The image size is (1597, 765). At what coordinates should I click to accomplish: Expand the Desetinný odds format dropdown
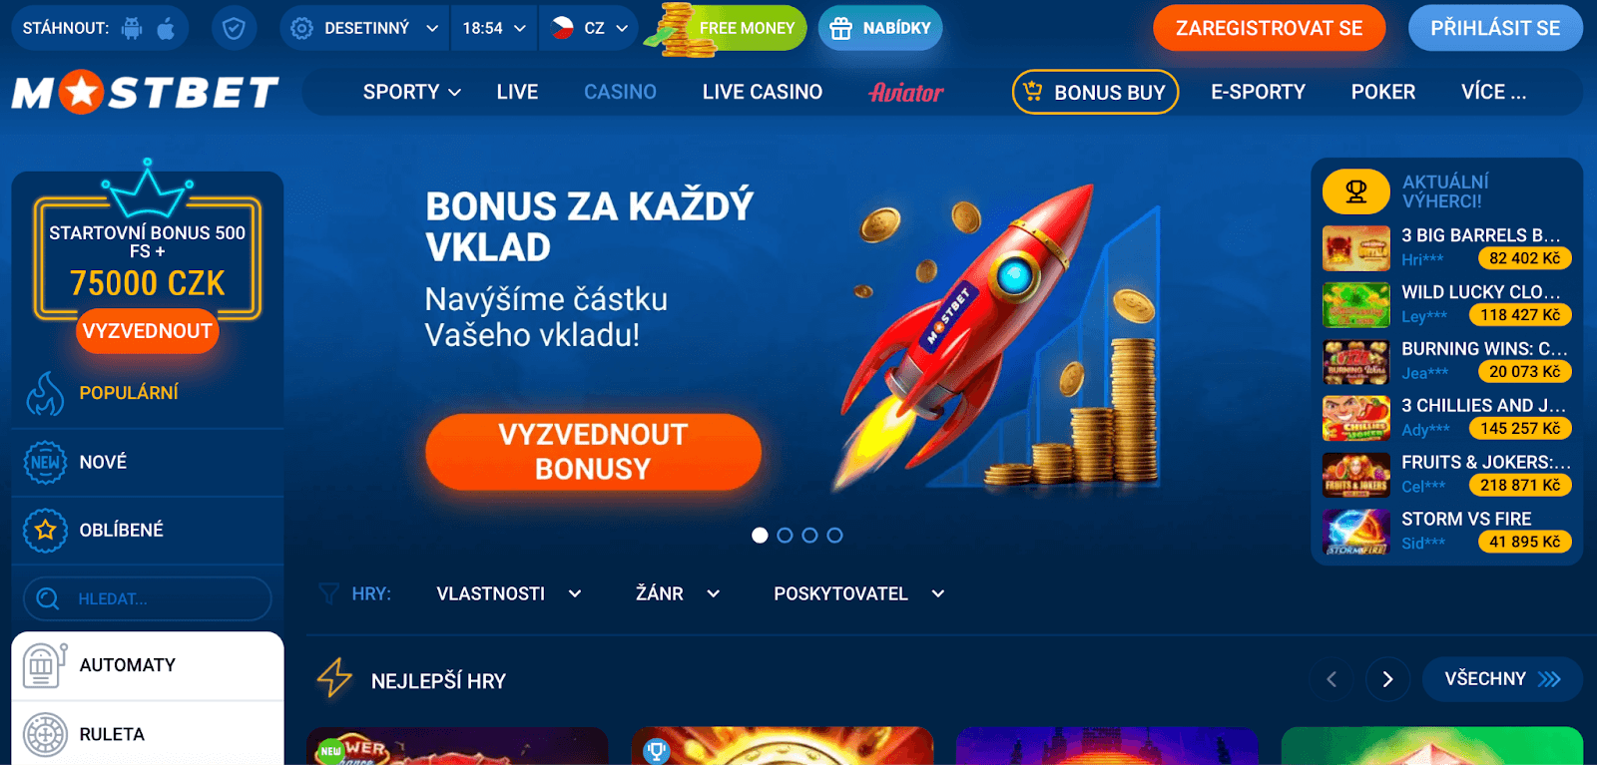click(364, 28)
